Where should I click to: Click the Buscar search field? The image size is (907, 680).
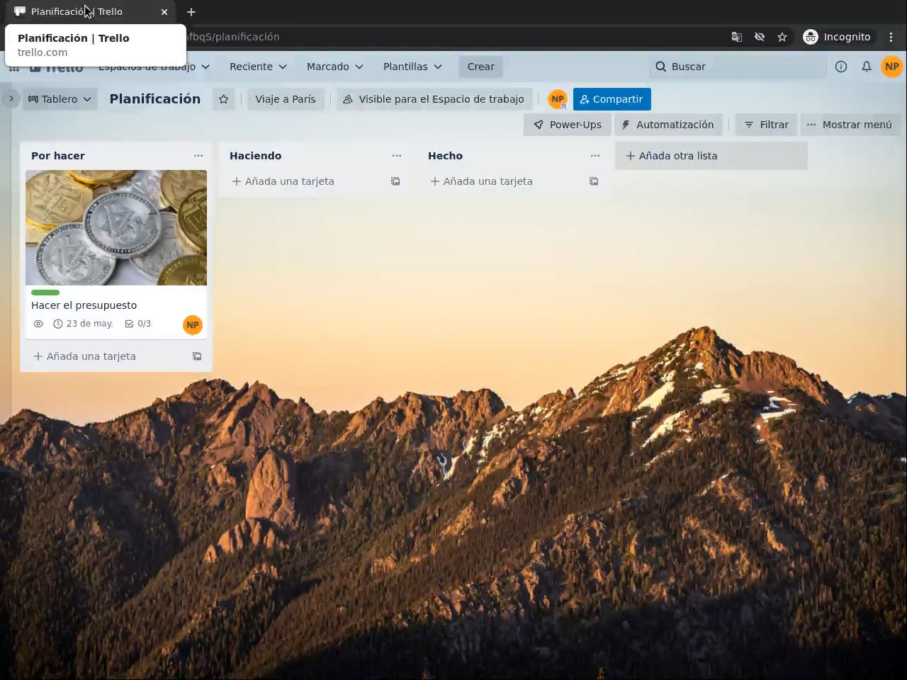tap(738, 67)
